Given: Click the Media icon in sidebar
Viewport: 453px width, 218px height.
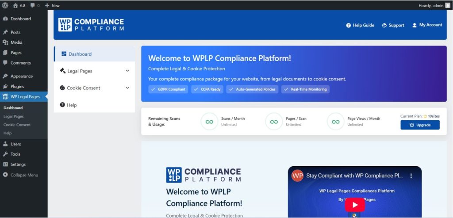Looking at the screenshot, I should coord(5,42).
